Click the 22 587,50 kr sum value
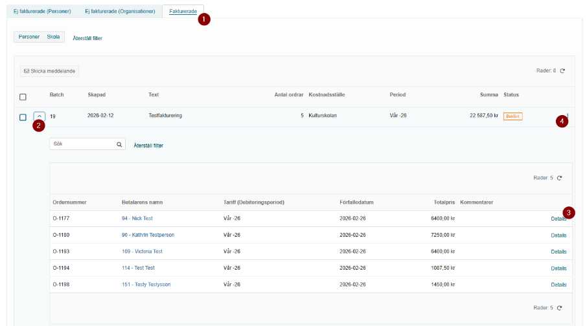This screenshot has height=326, width=587. [484, 116]
